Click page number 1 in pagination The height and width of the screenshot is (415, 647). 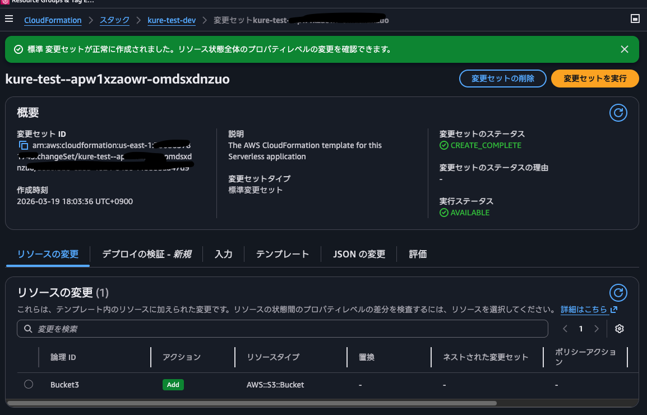pyautogui.click(x=581, y=329)
